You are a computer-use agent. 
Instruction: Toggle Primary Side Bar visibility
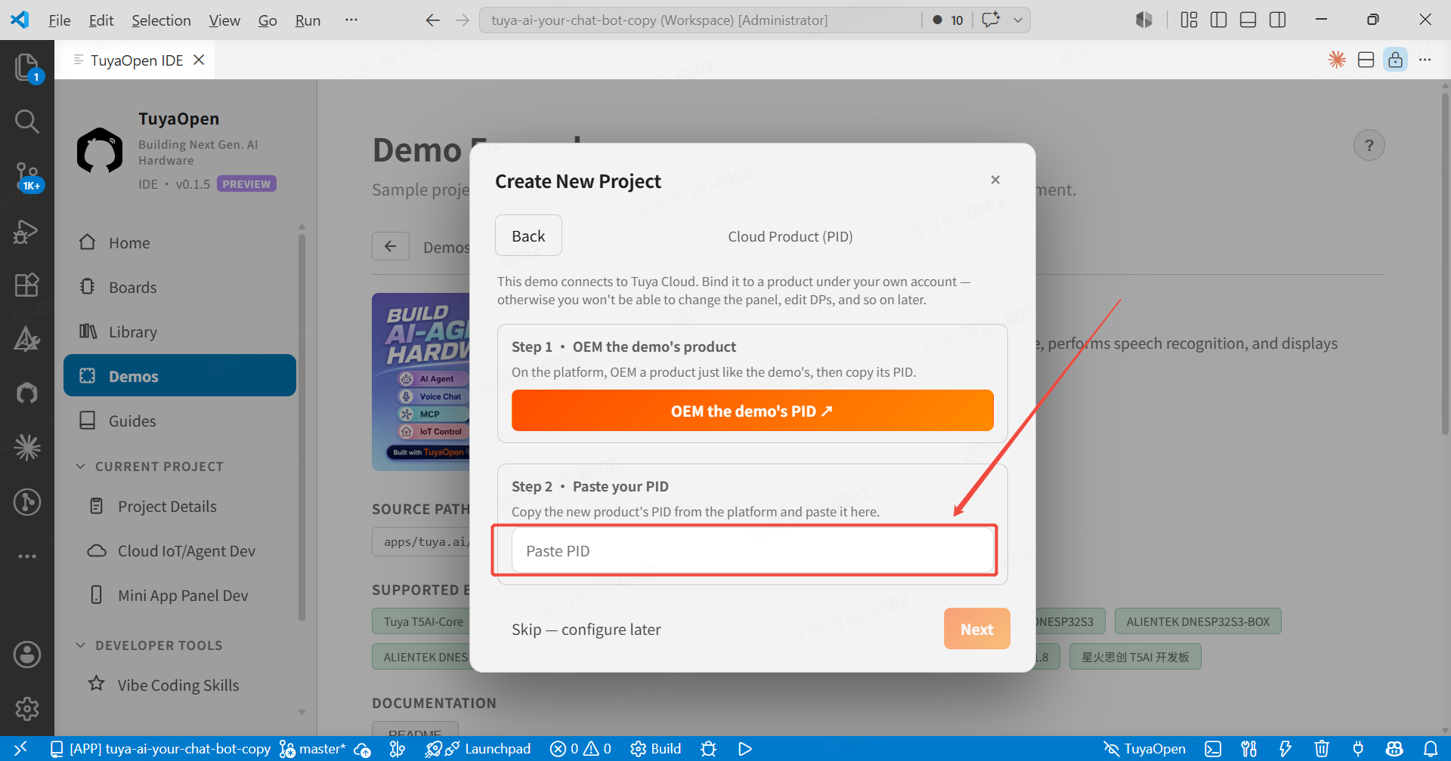pyautogui.click(x=1218, y=20)
